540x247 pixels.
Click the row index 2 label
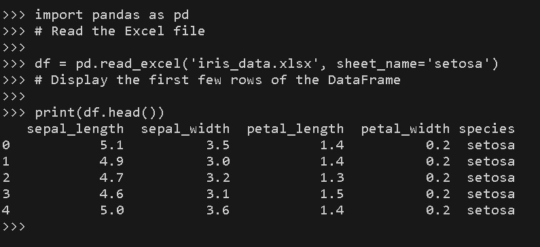6,178
